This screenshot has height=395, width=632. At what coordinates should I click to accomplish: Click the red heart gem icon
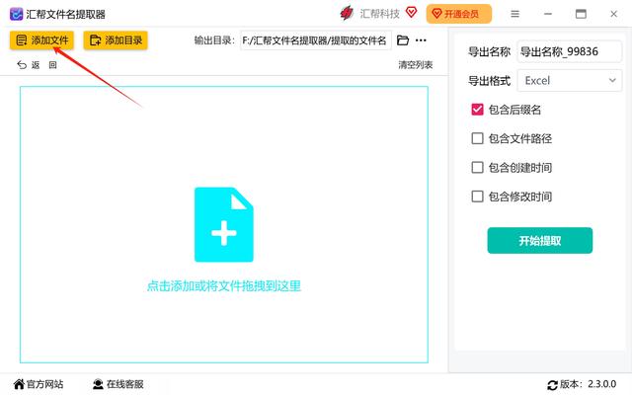pyautogui.click(x=411, y=12)
